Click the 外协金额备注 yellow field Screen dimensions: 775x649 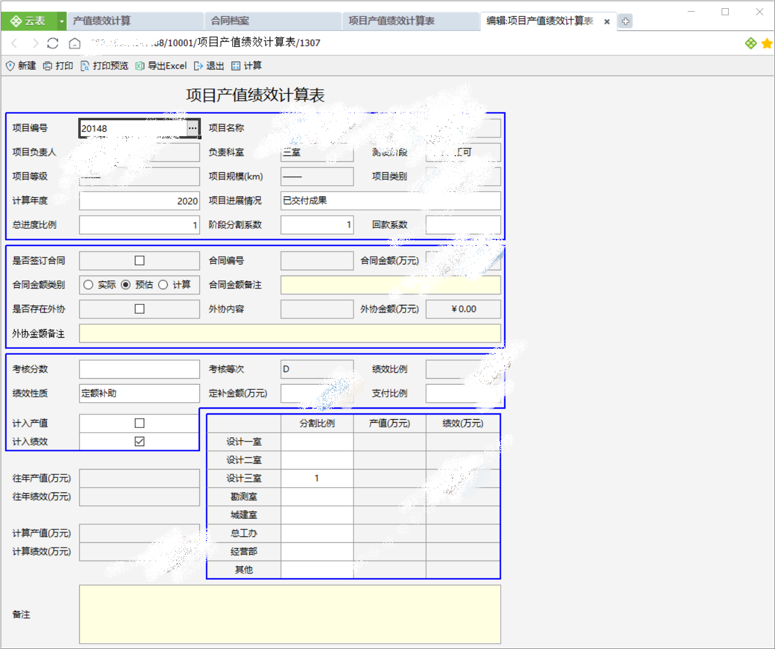[290, 334]
